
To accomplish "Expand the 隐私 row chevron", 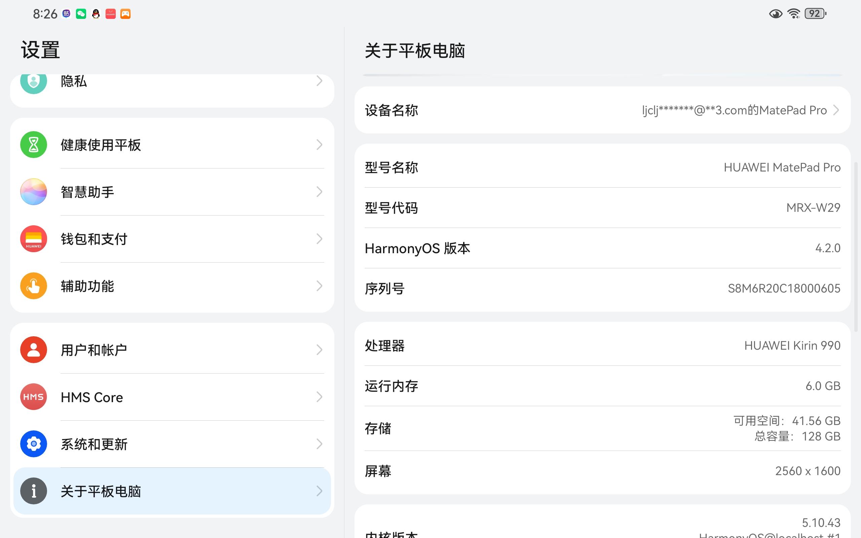I will click(319, 81).
